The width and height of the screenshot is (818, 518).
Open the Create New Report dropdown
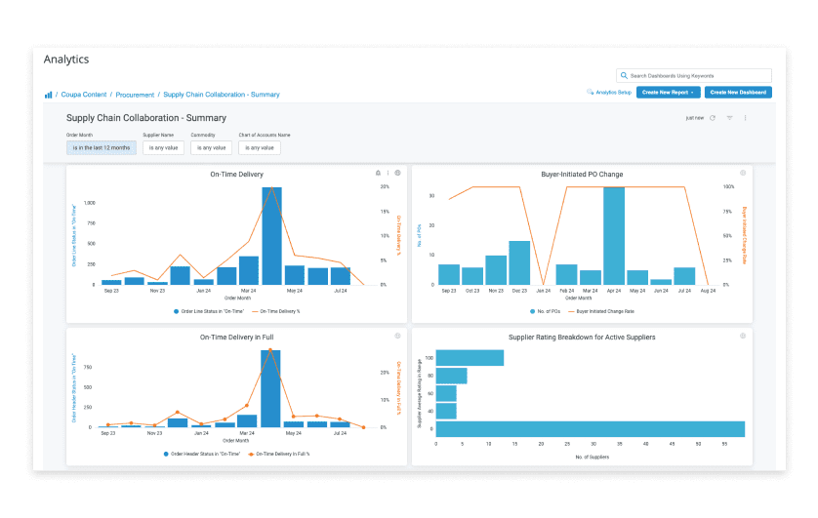668,93
